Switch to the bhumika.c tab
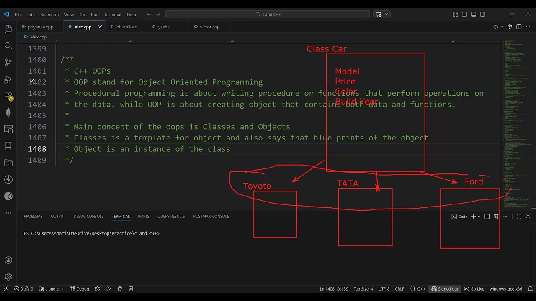The height and width of the screenshot is (301, 536). coord(126,27)
